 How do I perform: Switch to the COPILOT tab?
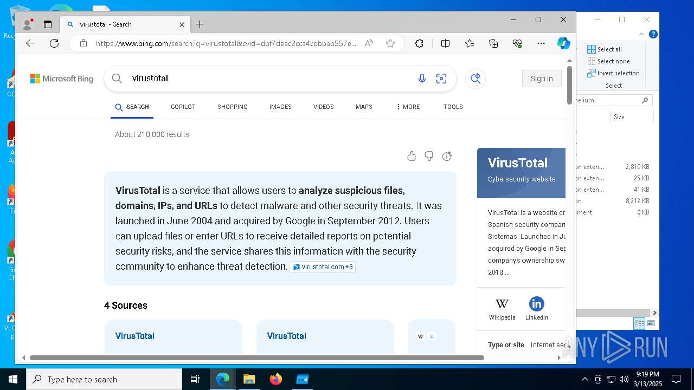pyautogui.click(x=183, y=107)
